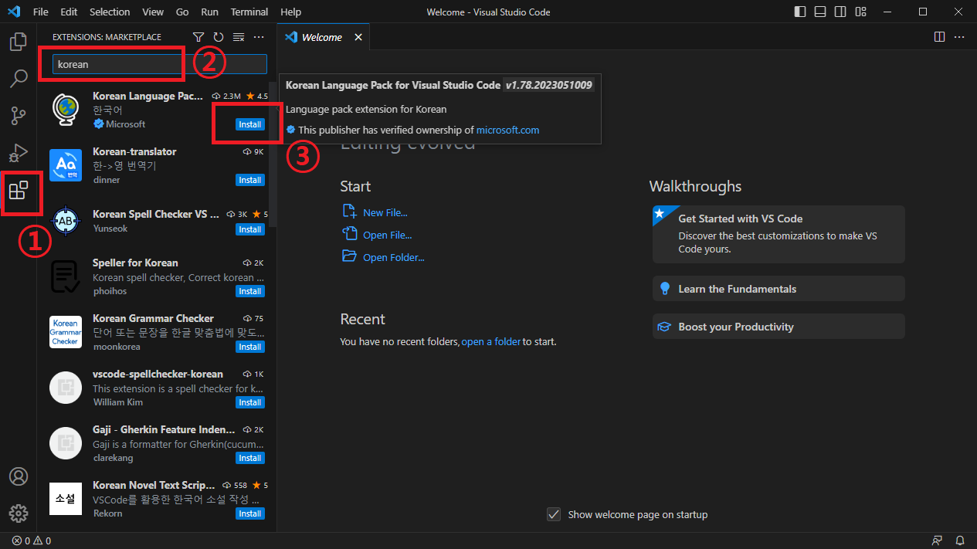Viewport: 977px width, 549px height.
Task: Open the Terminal menu
Action: [x=249, y=12]
